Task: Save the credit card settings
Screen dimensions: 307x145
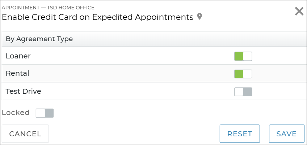Action: pyautogui.click(x=286, y=134)
